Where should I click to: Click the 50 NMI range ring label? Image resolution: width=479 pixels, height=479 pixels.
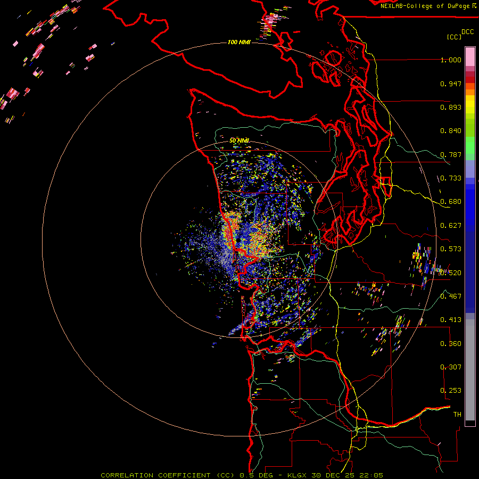click(x=239, y=141)
